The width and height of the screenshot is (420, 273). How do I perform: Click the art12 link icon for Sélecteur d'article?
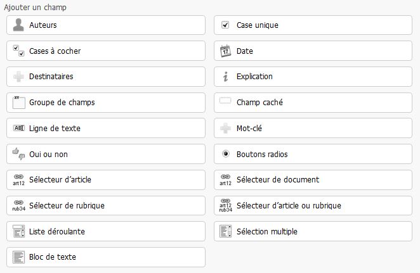pyautogui.click(x=18, y=180)
